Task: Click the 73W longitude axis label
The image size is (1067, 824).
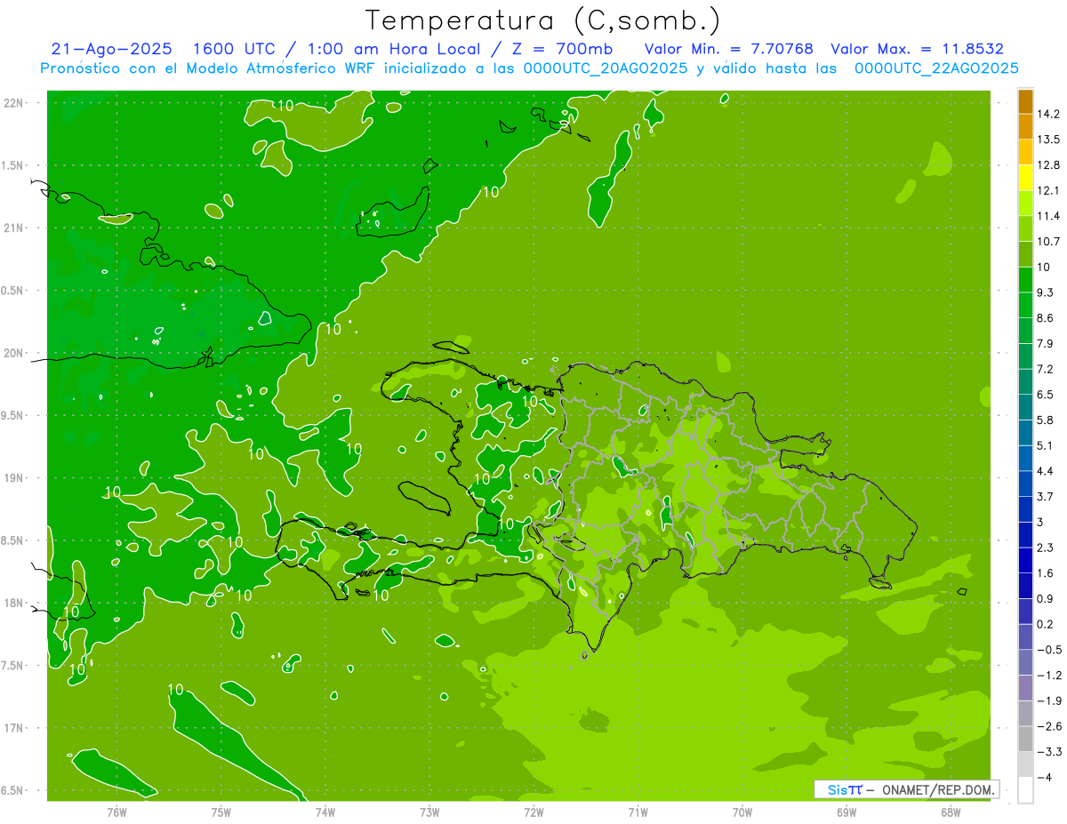Action: [429, 812]
